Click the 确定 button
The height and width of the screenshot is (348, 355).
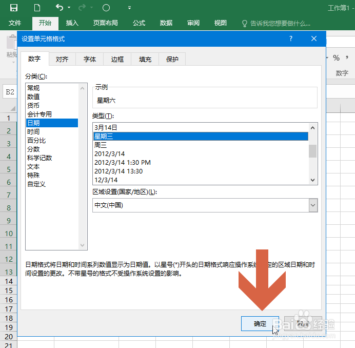[x=260, y=323]
